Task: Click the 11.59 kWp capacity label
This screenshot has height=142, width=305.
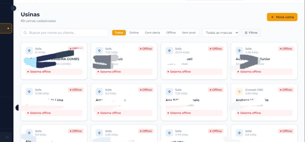Action: (x=182, y=135)
